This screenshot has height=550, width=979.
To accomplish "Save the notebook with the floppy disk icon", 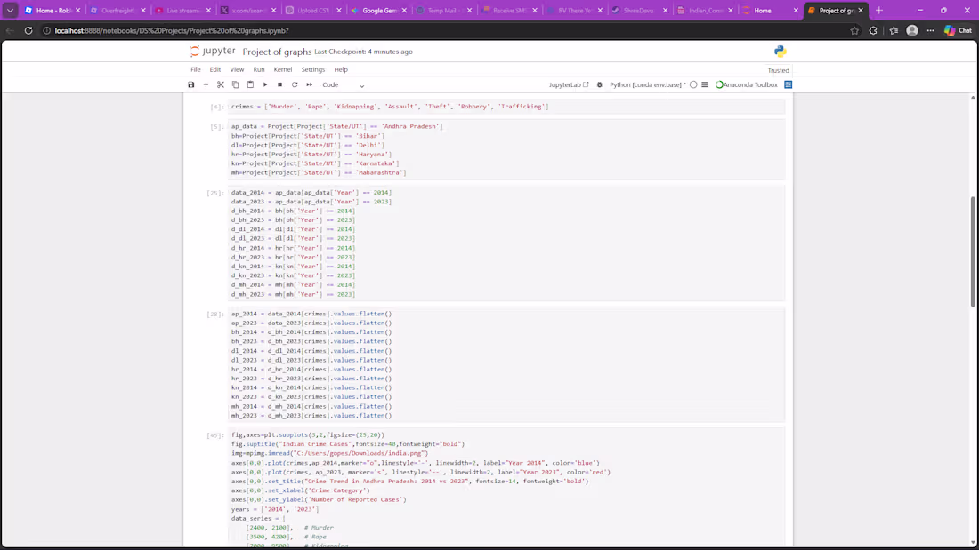I will (191, 84).
